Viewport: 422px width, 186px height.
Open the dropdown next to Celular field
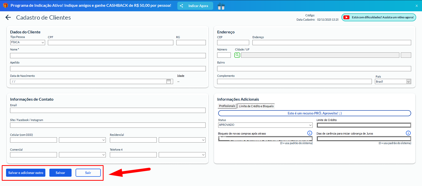click(x=82, y=140)
